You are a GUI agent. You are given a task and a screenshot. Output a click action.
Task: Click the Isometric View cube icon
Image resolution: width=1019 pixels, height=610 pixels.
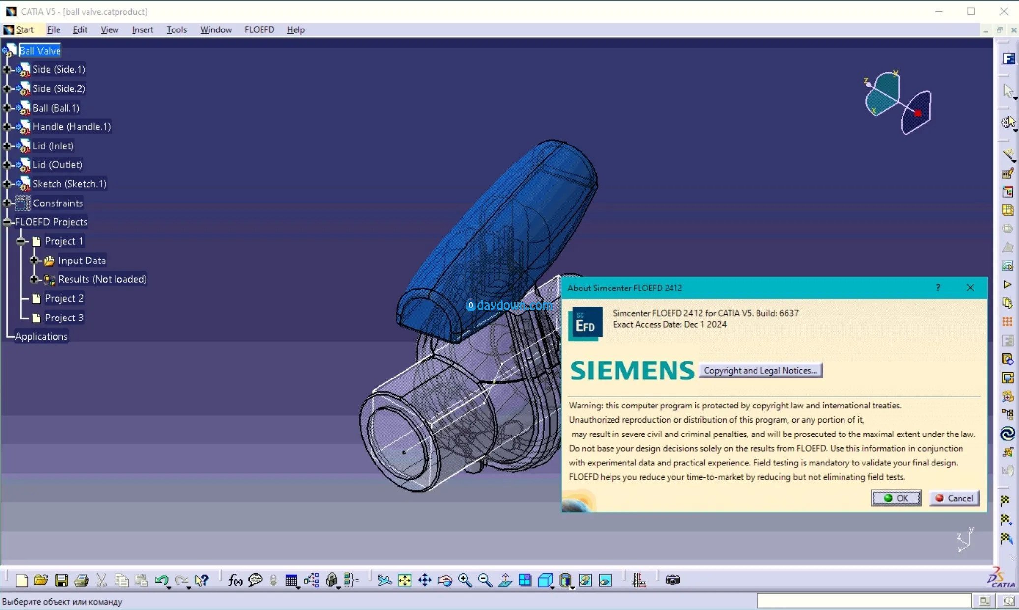tap(545, 581)
